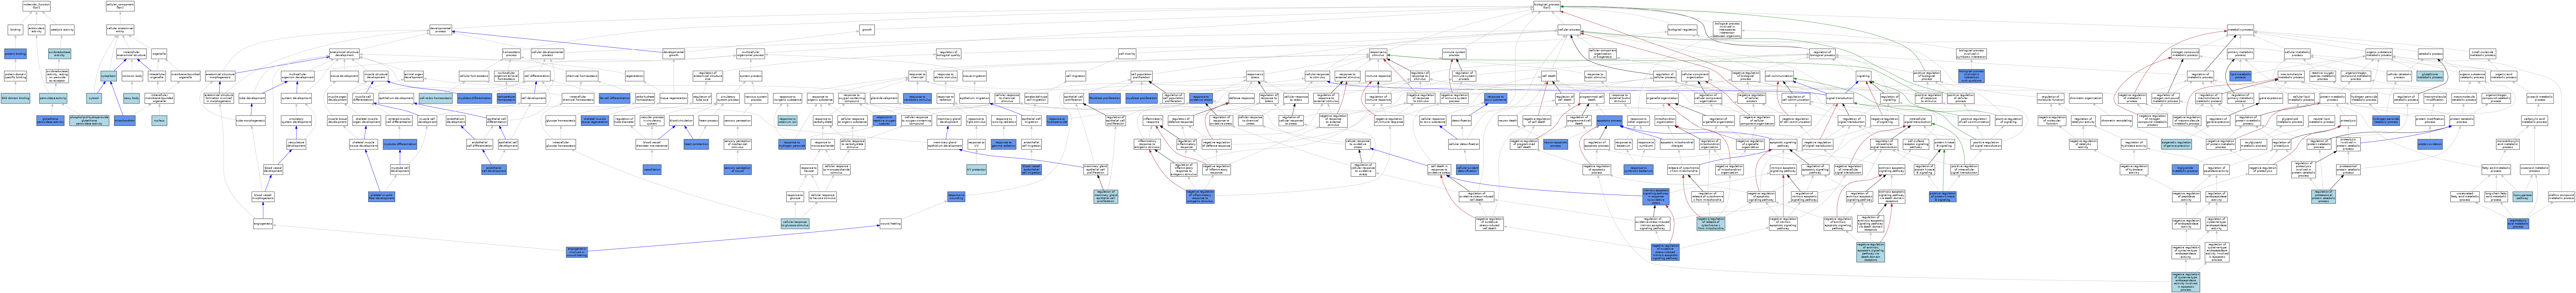Select the 'cell death' node
This screenshot has height=293, width=2576.
click(1549, 76)
